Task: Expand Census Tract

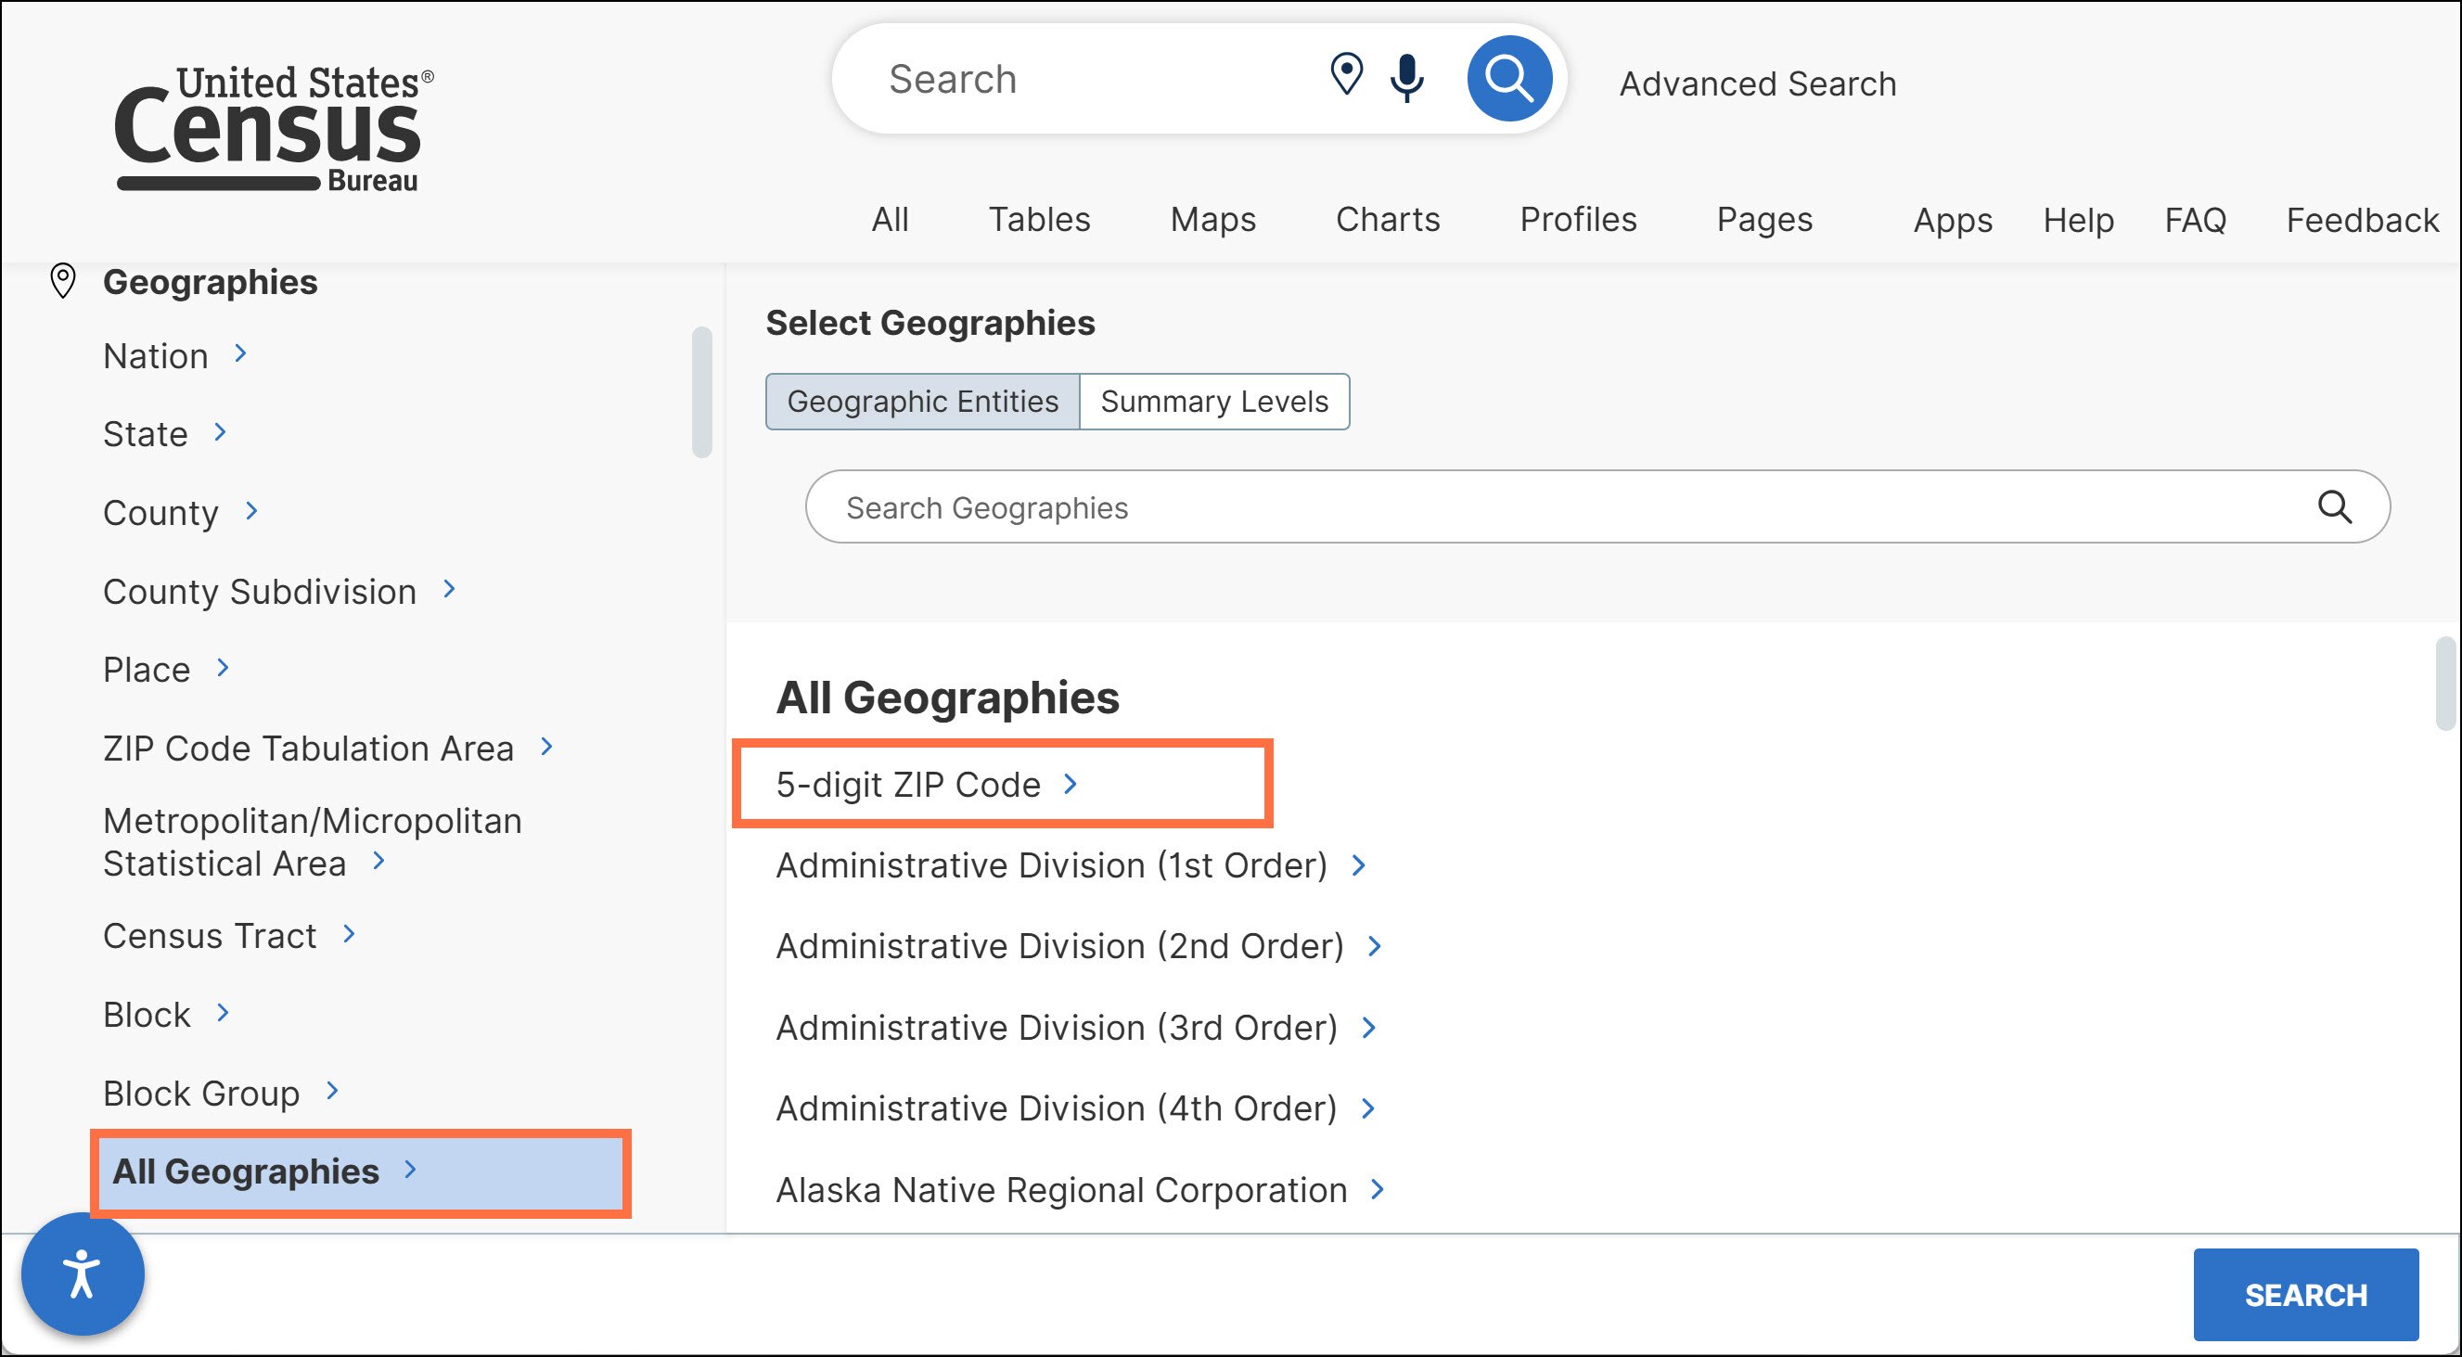Action: point(229,936)
